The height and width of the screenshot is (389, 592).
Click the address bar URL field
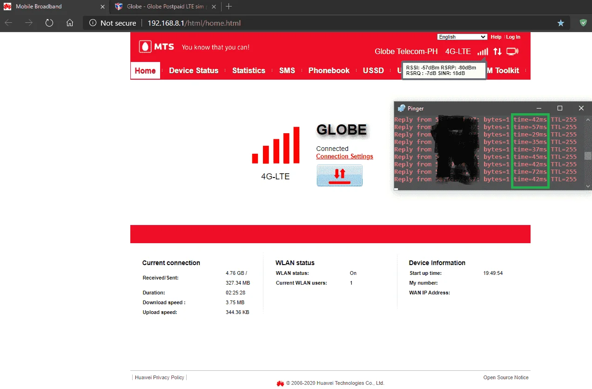pyautogui.click(x=326, y=23)
